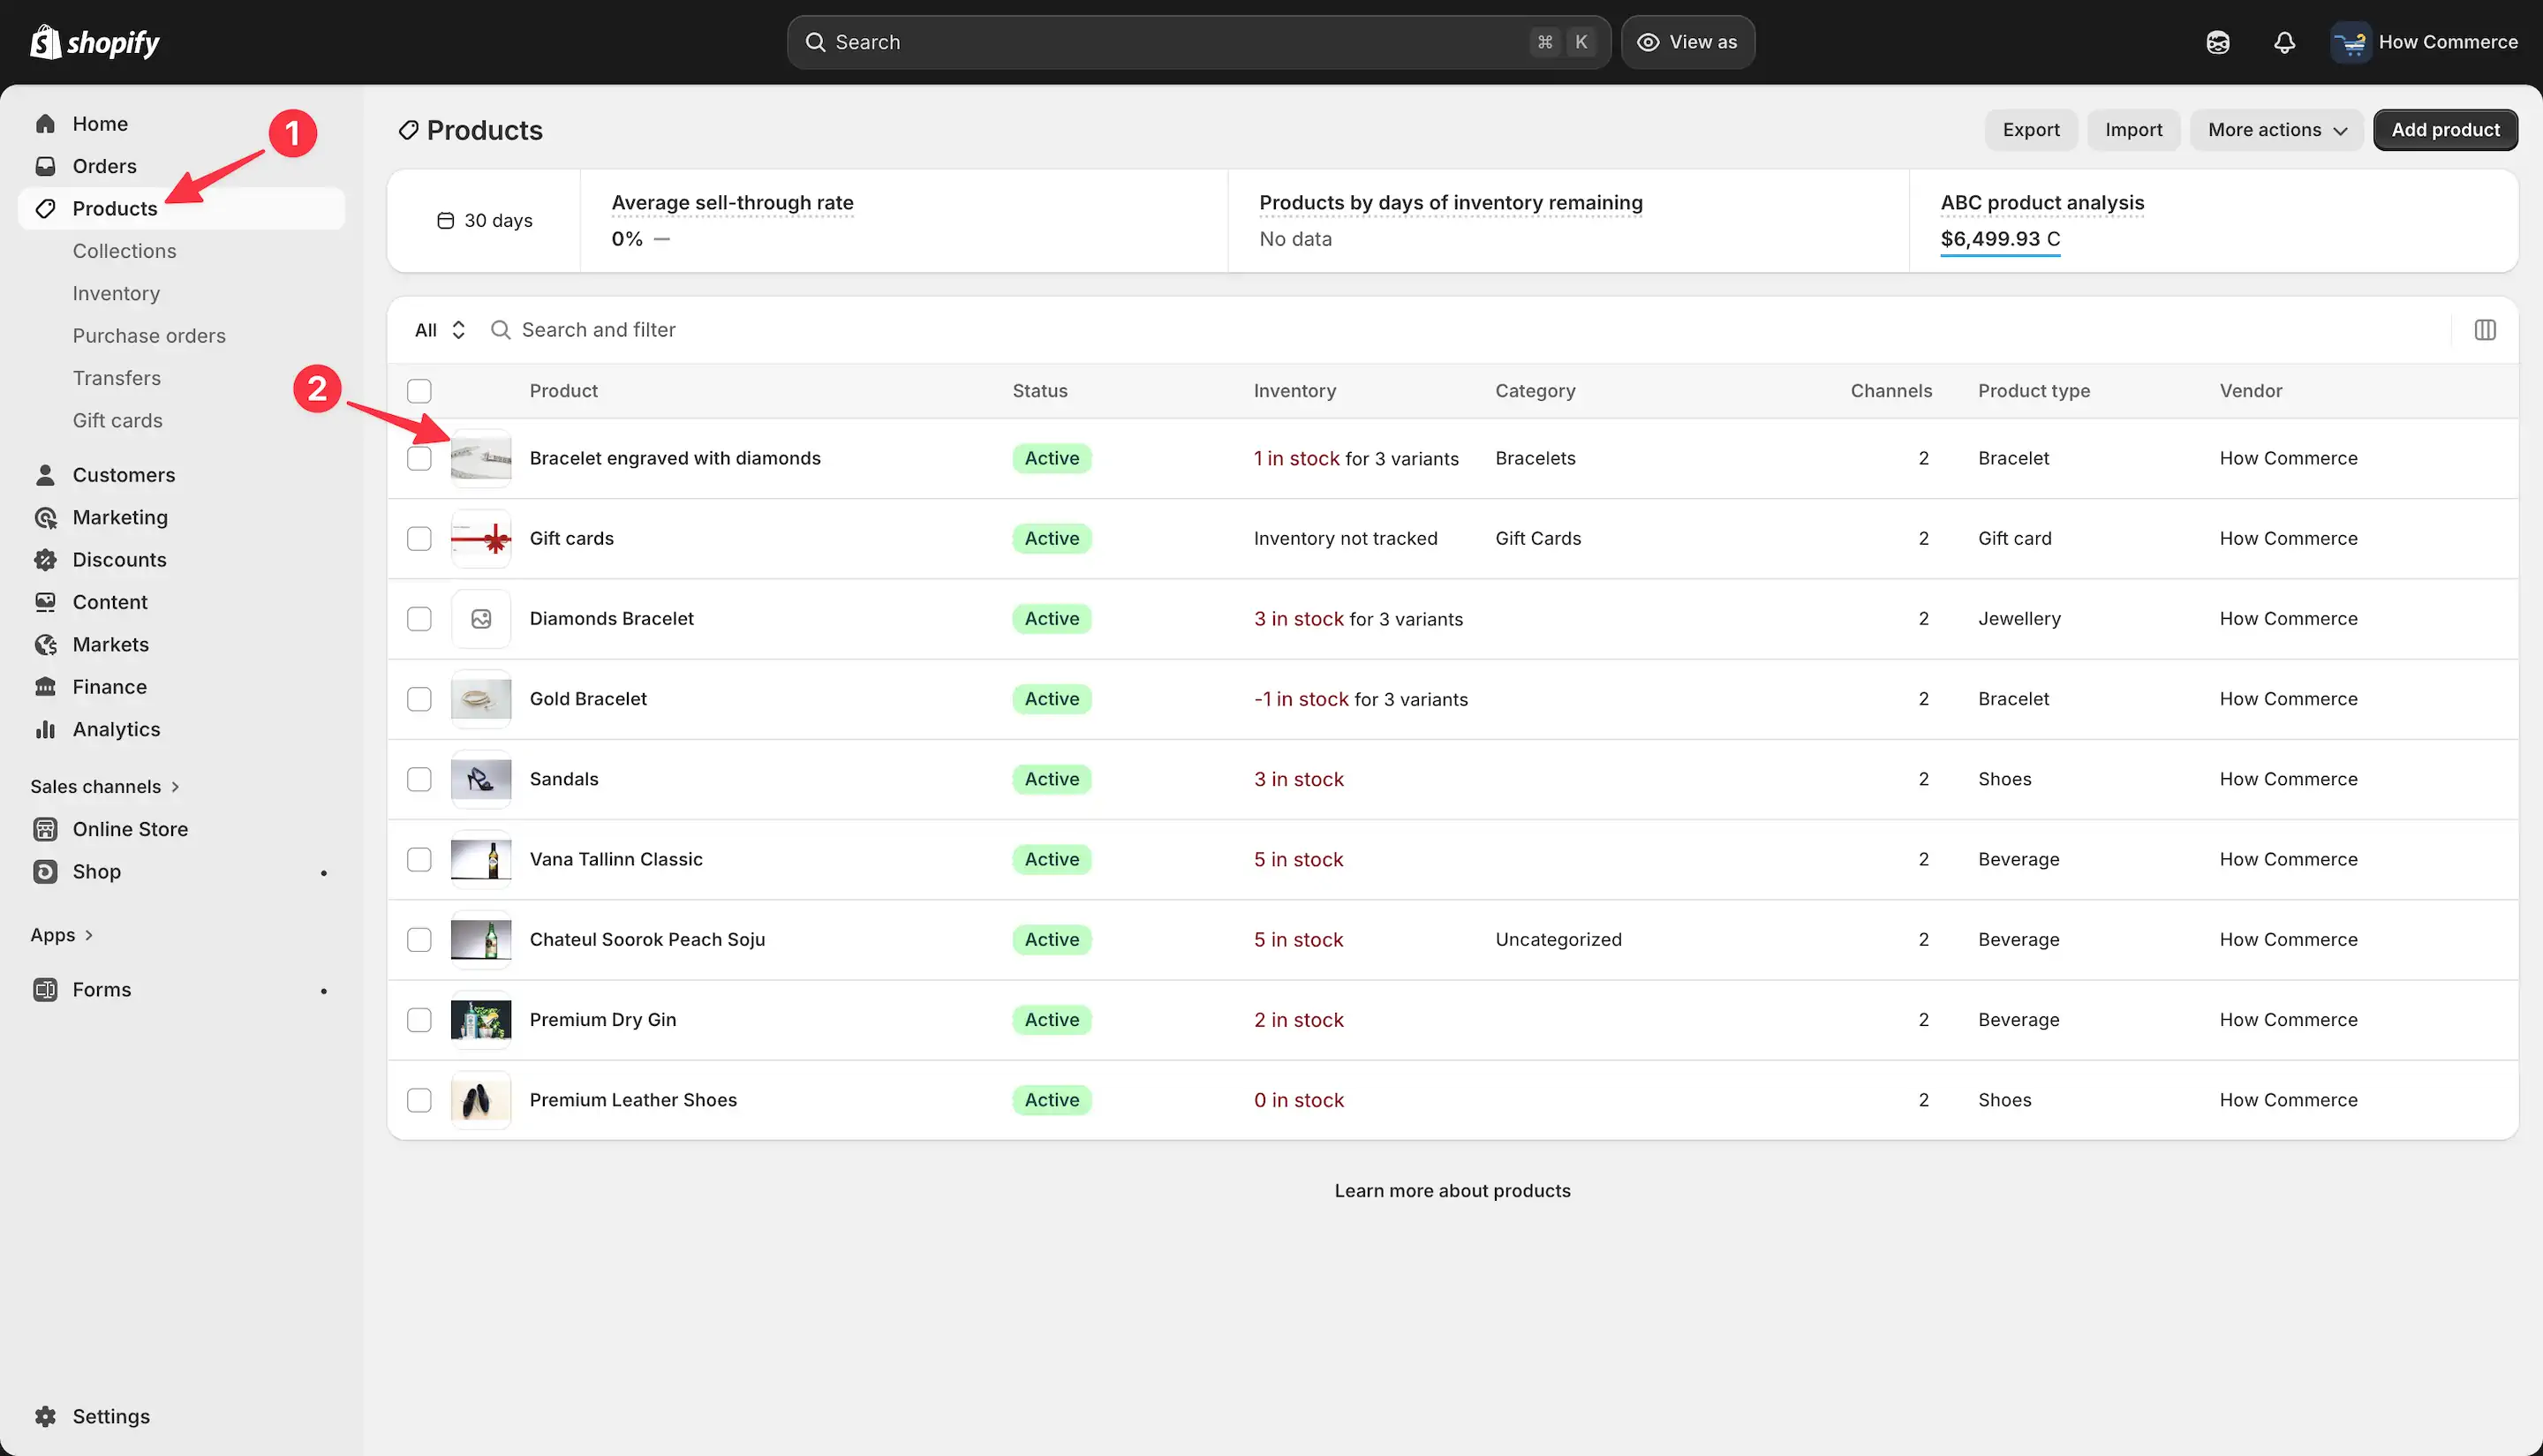Click the Add product button

click(x=2445, y=130)
